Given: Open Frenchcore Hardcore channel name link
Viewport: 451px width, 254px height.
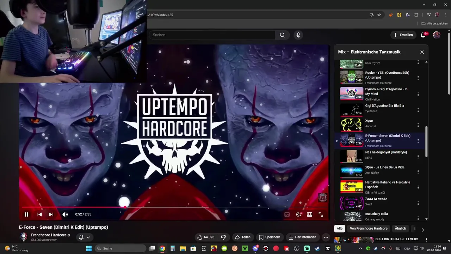Looking at the screenshot, I should tap(49, 235).
